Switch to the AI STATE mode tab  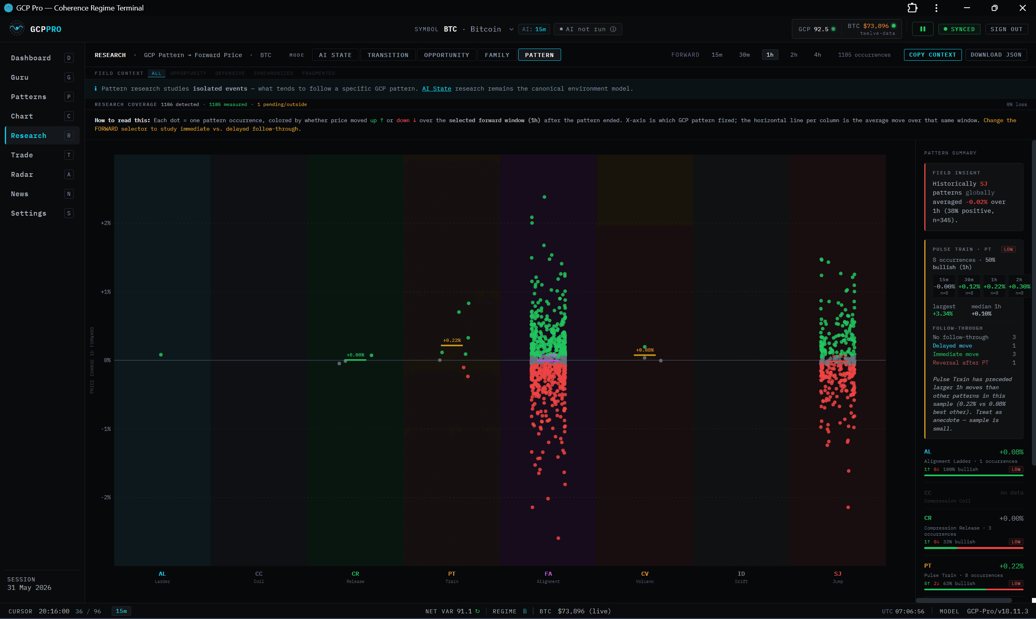coord(335,55)
